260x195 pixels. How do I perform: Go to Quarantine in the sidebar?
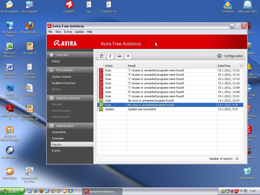tap(59, 132)
